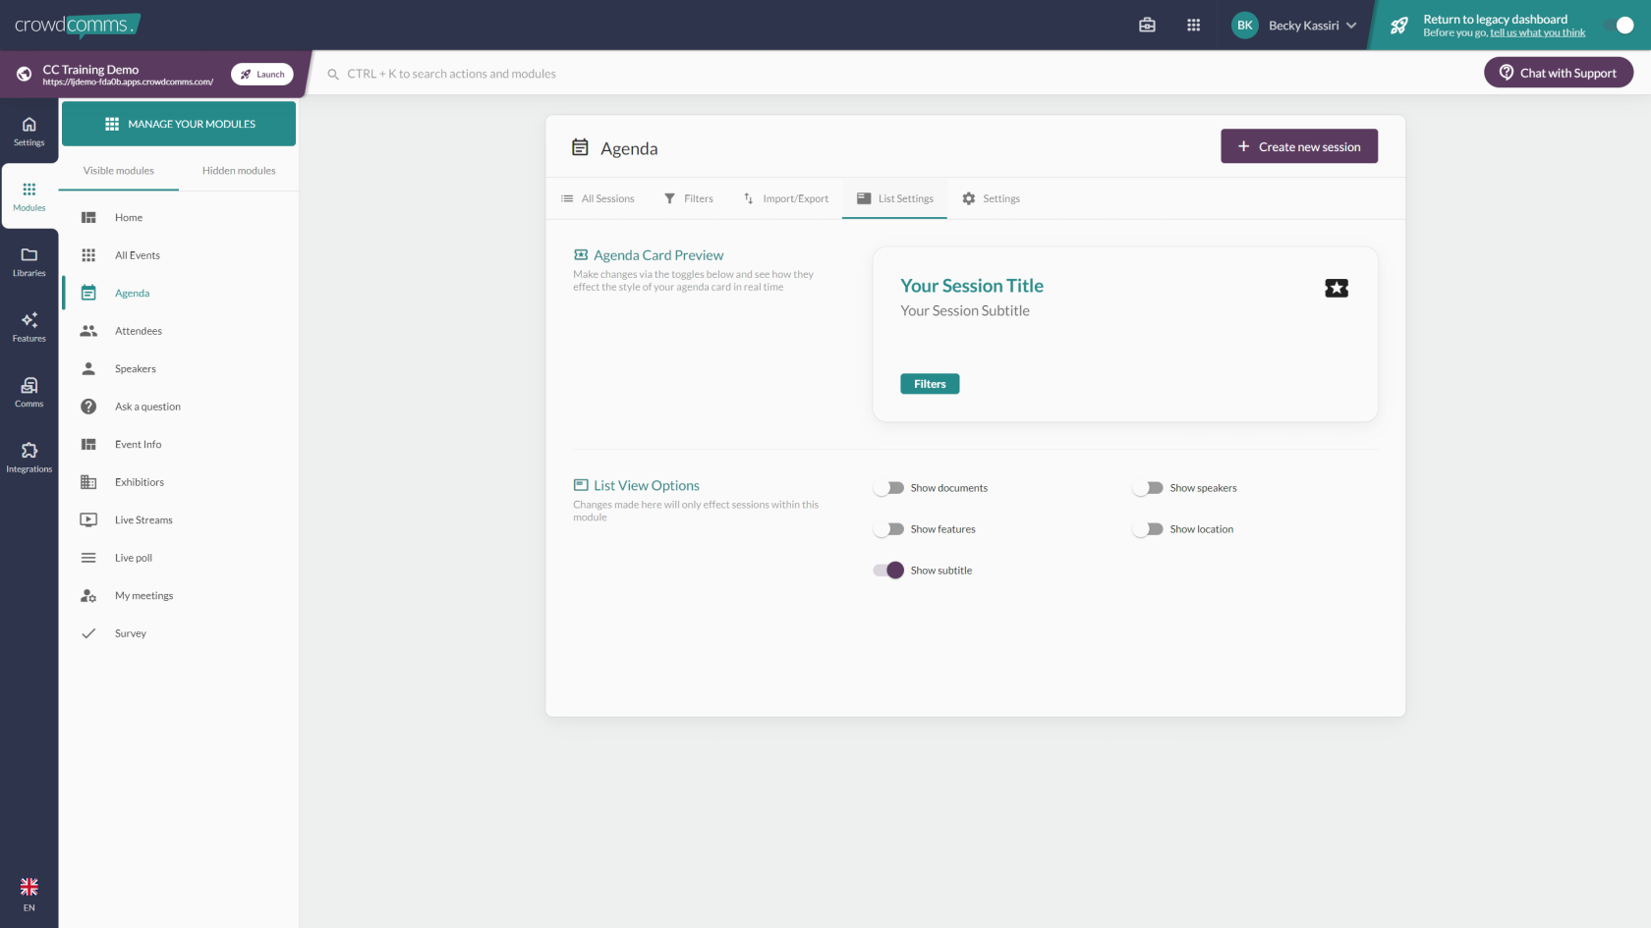
Task: Toggle Show location switch
Action: [x=1148, y=529]
